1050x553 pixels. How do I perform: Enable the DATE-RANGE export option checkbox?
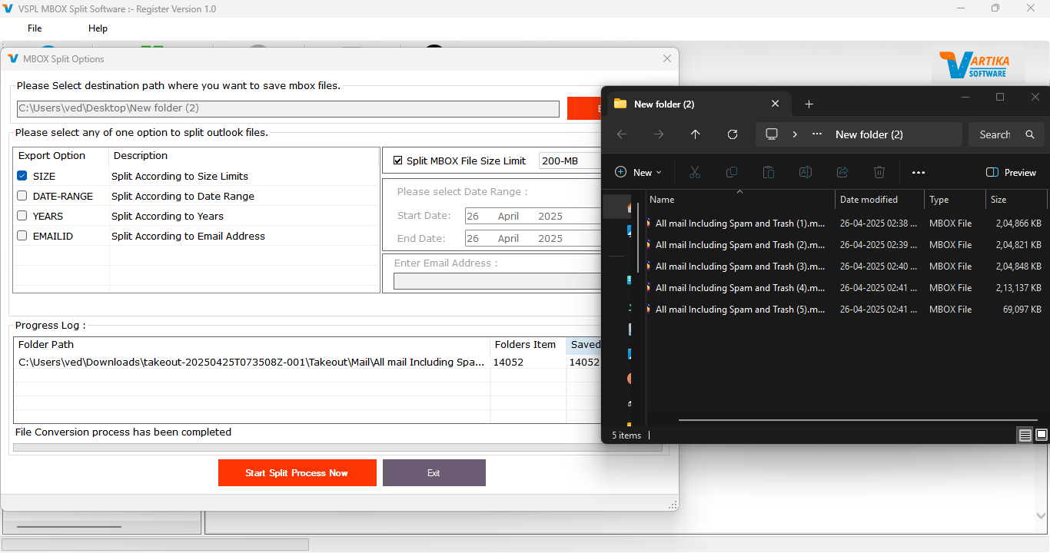22,196
